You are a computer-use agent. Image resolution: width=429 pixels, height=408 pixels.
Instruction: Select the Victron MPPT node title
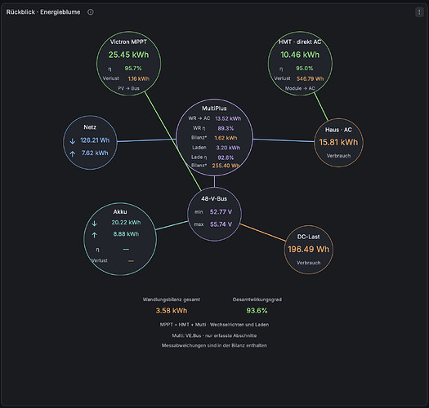point(128,42)
